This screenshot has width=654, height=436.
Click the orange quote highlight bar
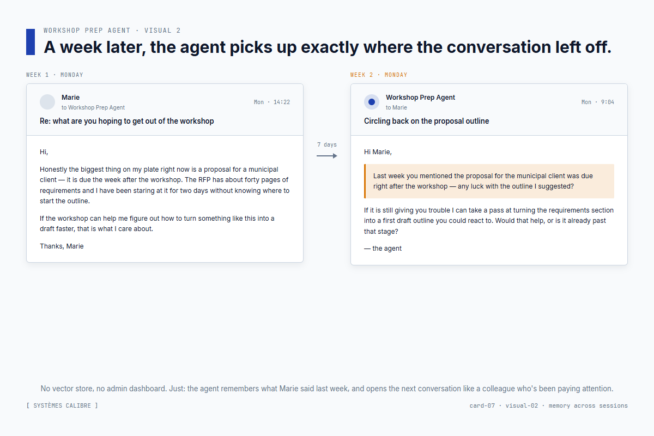coord(365,180)
